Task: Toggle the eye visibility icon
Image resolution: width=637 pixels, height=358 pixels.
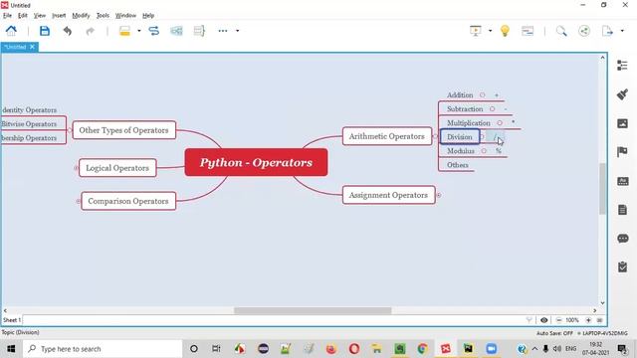Action: pos(544,320)
